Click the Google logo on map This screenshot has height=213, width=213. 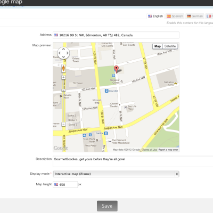61,148
